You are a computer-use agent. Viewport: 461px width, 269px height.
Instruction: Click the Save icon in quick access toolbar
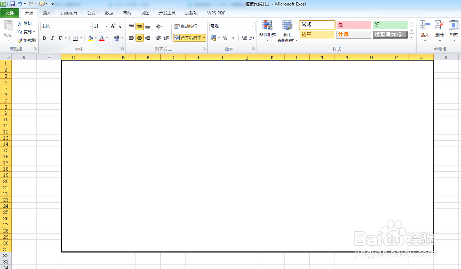coord(12,4)
